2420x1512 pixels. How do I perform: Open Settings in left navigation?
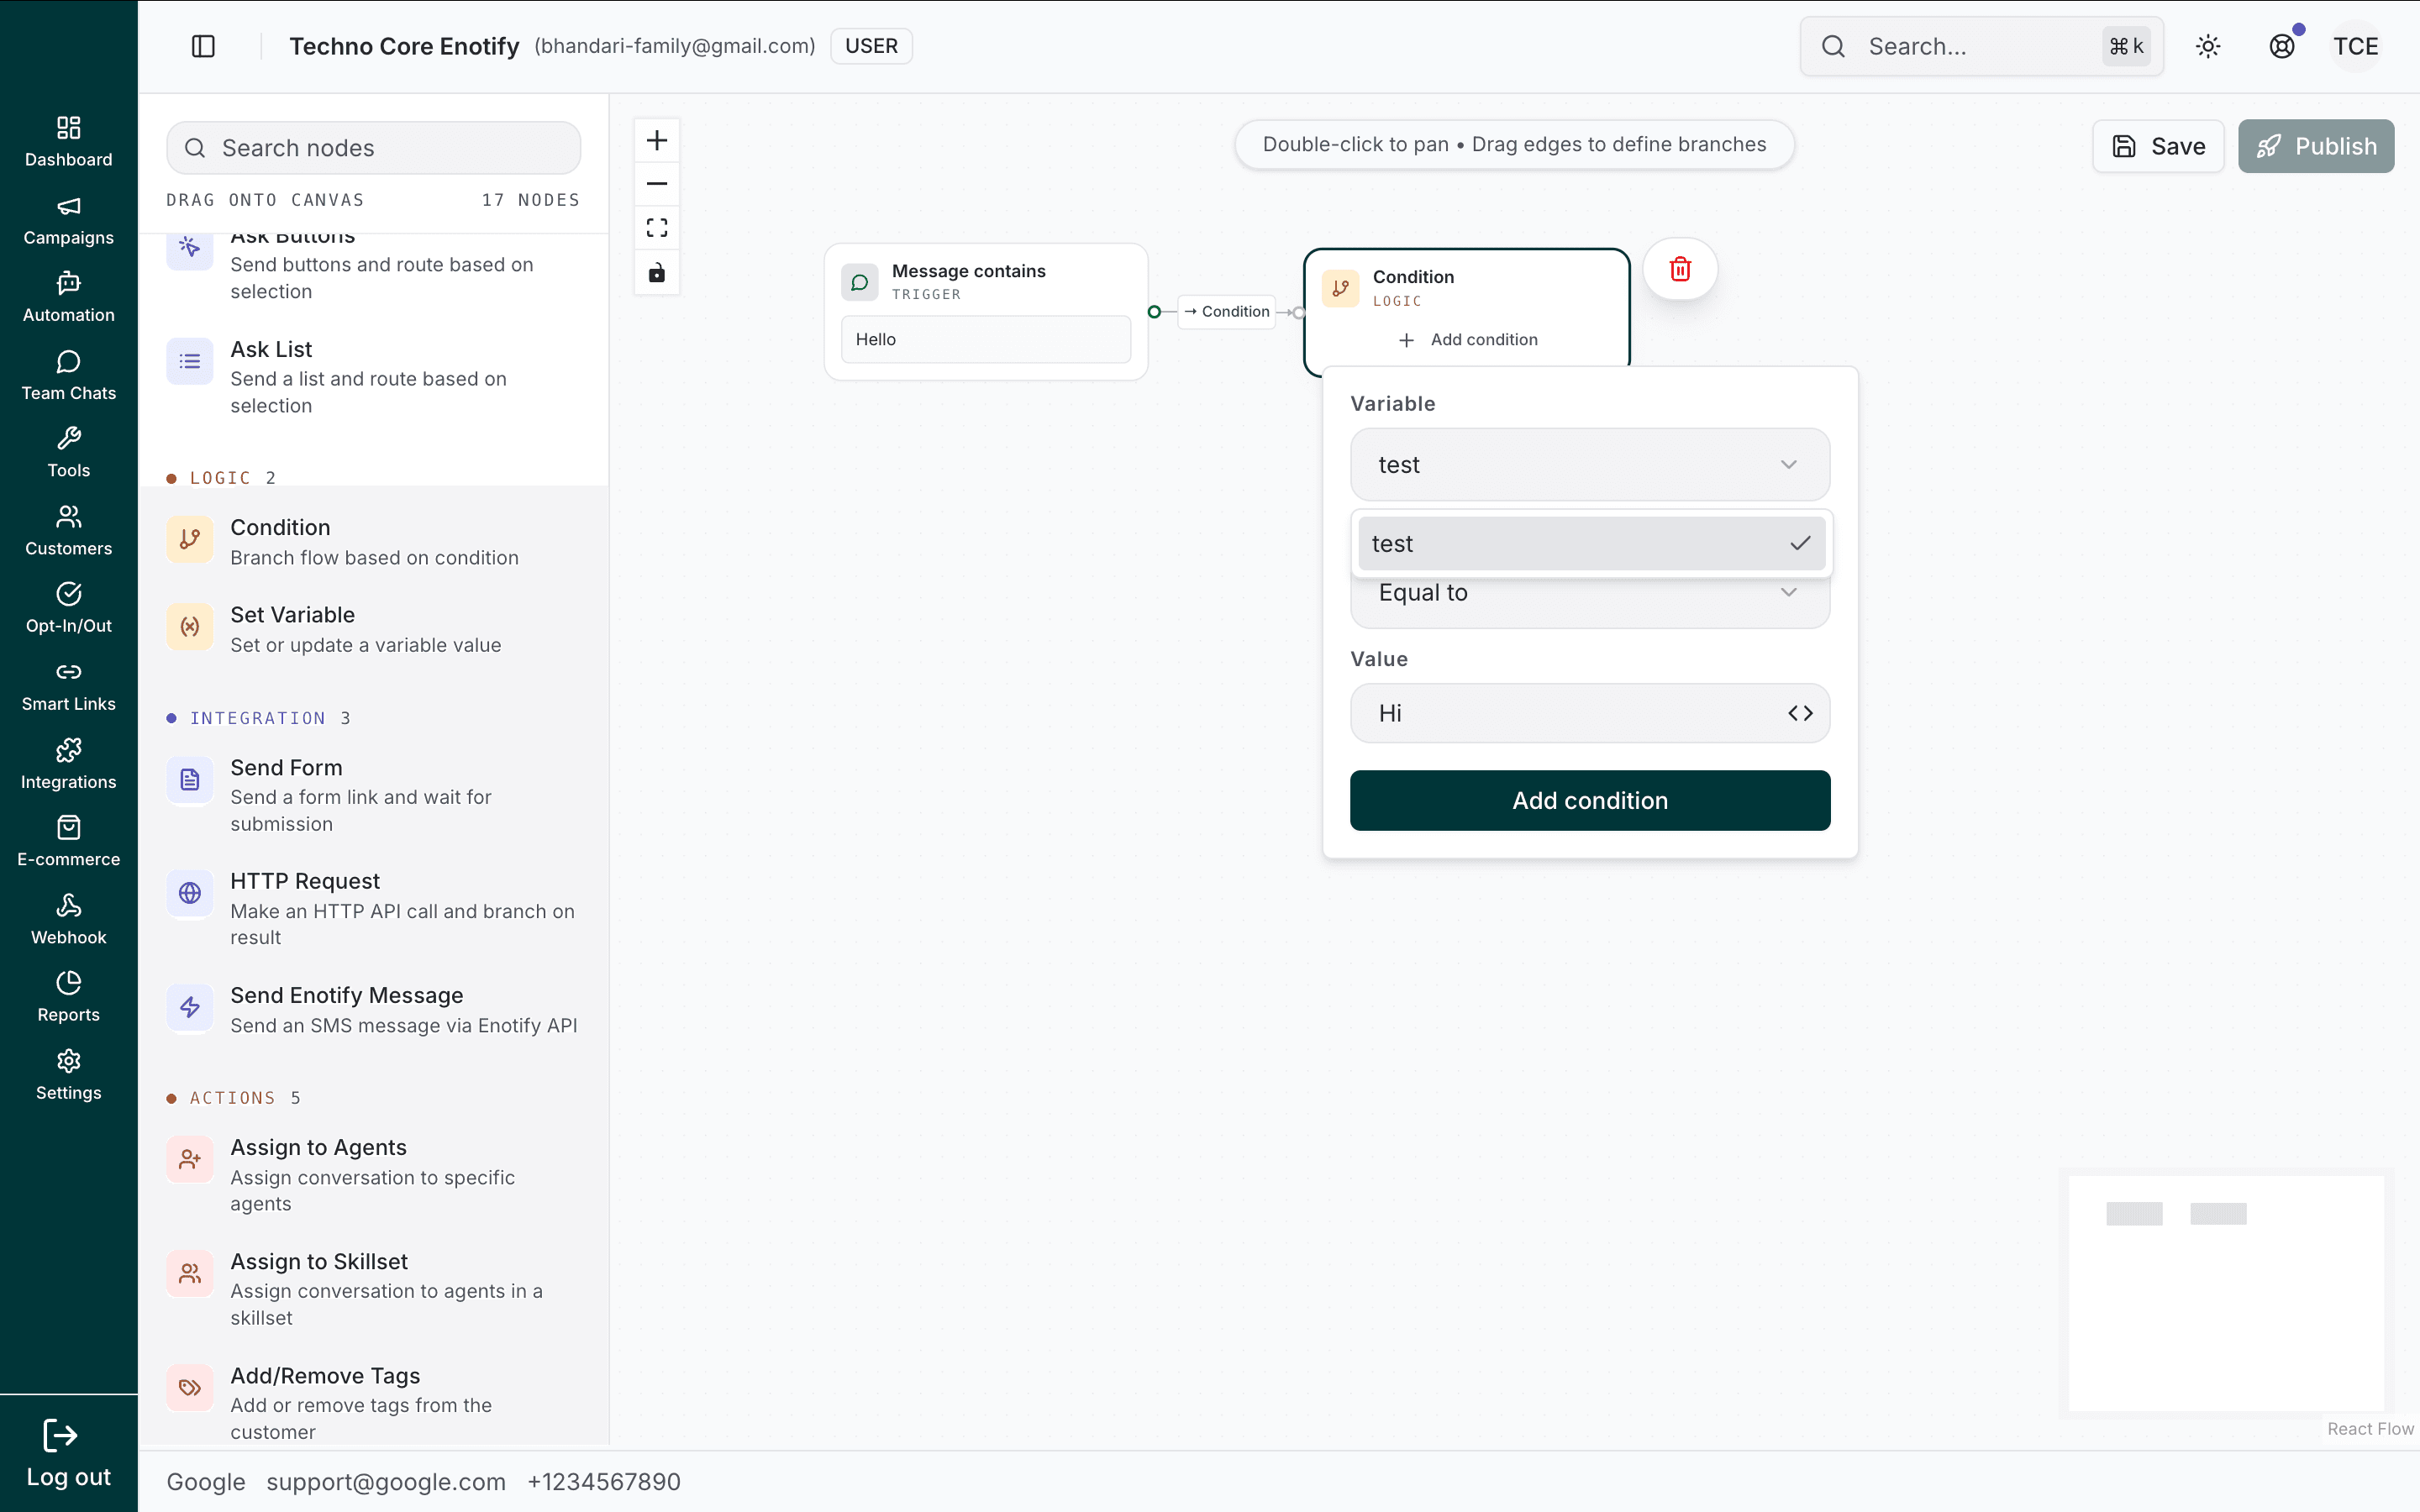coord(68,1074)
